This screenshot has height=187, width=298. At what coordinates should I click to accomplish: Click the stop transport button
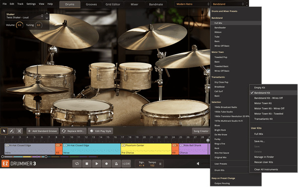click(87, 164)
